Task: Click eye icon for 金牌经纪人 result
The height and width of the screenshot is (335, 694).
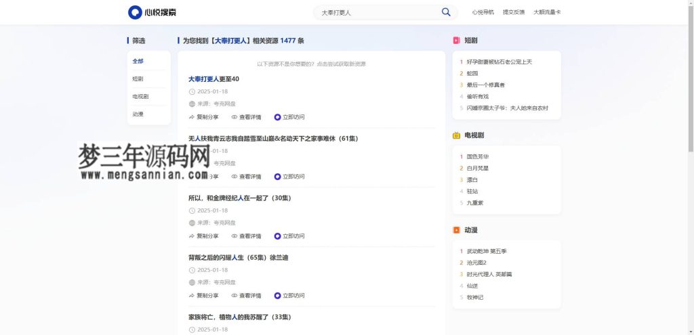Action: pyautogui.click(x=234, y=236)
